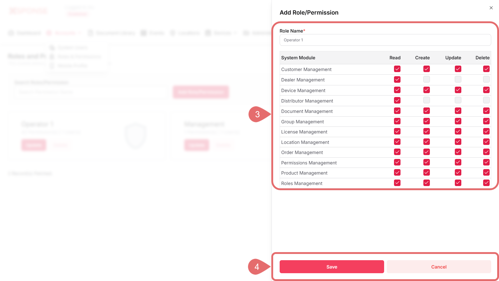The width and height of the screenshot is (499, 281).
Task: Toggle Product Management Delete checkbox
Action: click(486, 173)
